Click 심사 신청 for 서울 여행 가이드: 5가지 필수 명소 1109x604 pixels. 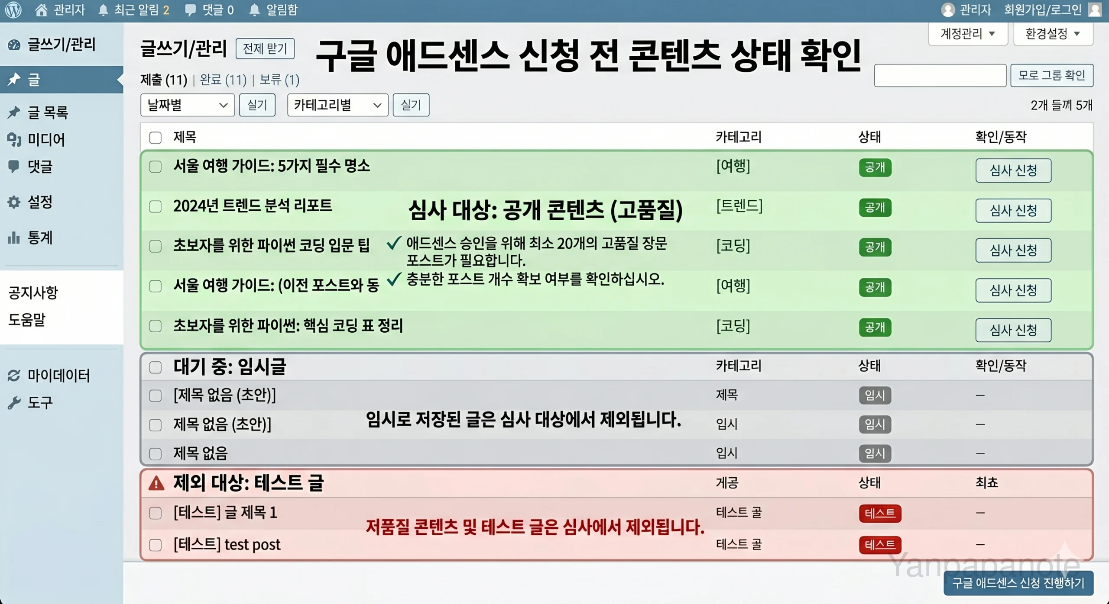coord(1013,170)
